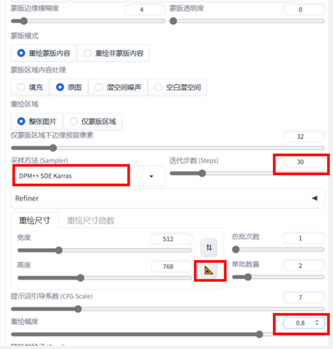Choose 填充 for masked content
The image size is (333, 349).
click(30, 87)
